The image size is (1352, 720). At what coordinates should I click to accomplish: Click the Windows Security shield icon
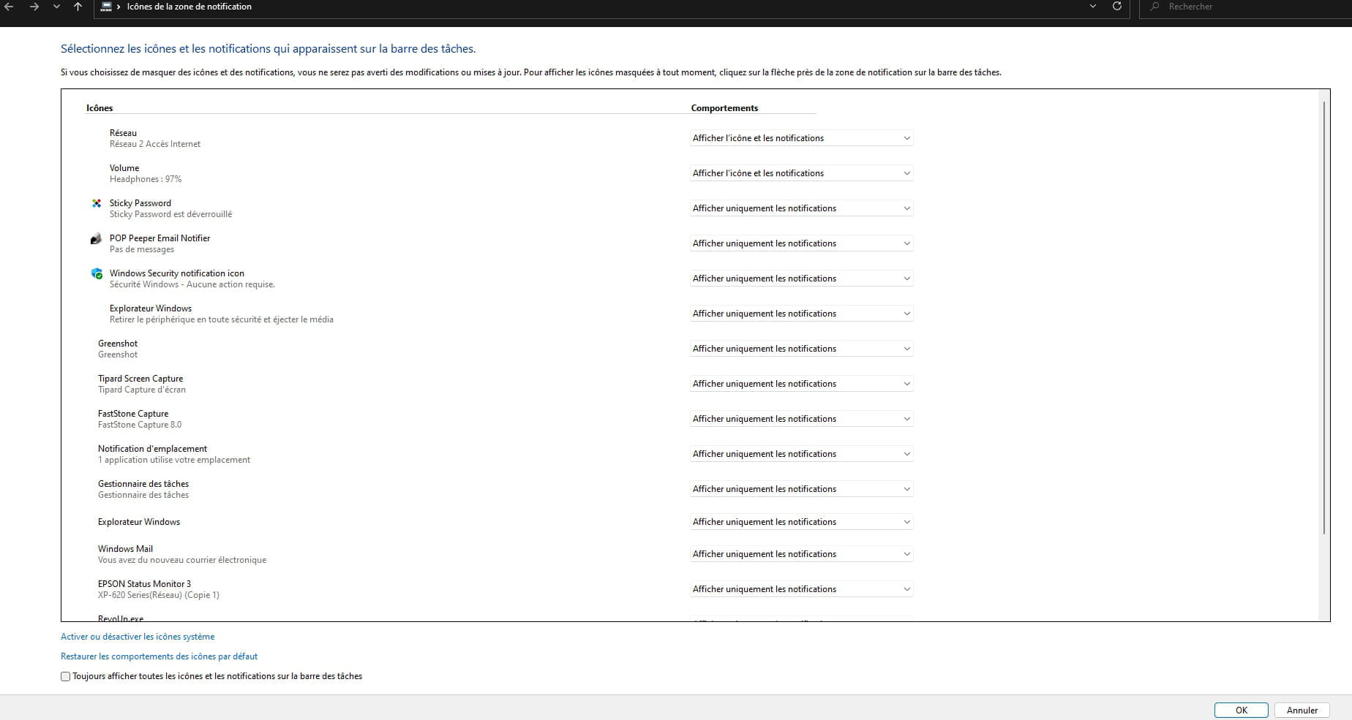pos(97,273)
